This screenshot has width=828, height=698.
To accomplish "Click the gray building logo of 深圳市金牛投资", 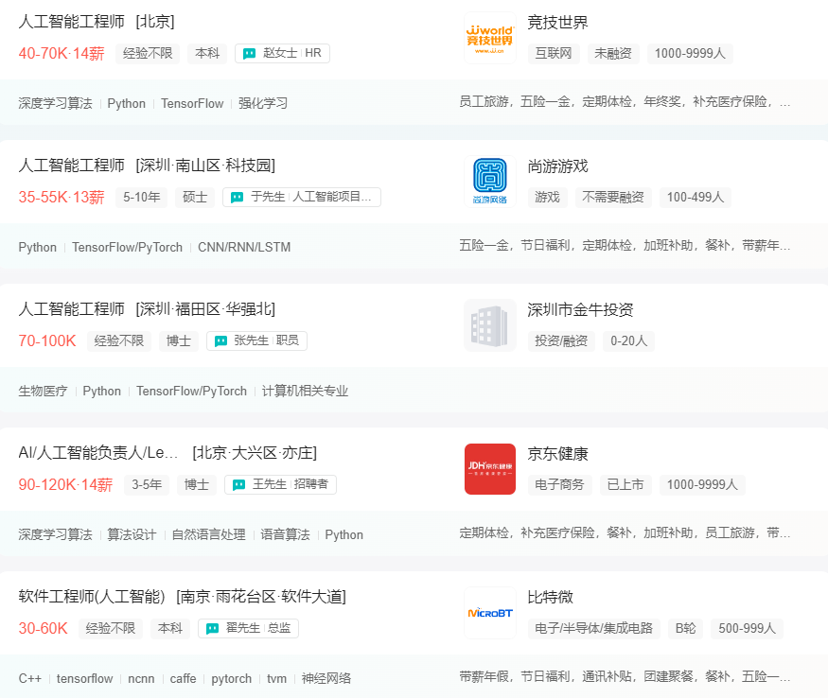I will click(489, 325).
